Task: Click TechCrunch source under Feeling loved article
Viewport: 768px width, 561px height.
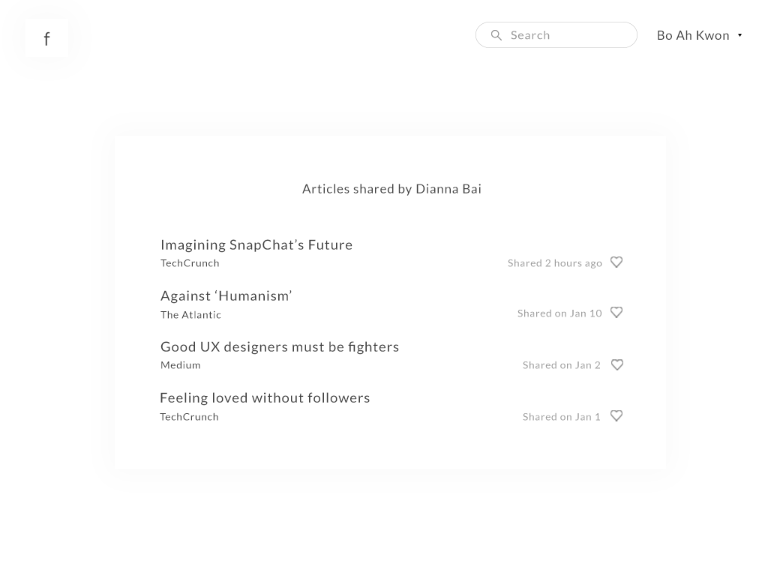Action: click(189, 417)
